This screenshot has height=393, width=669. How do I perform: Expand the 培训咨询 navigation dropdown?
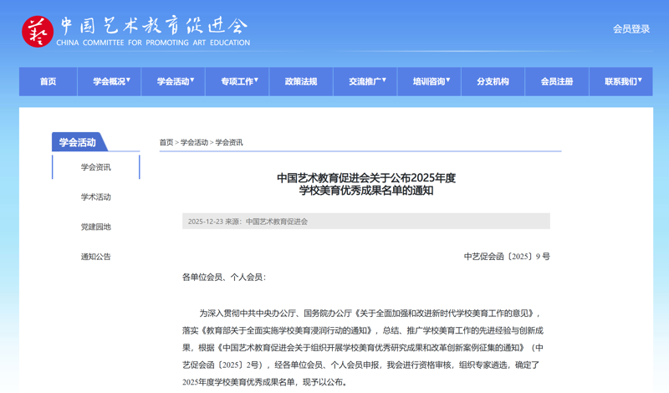tap(429, 81)
